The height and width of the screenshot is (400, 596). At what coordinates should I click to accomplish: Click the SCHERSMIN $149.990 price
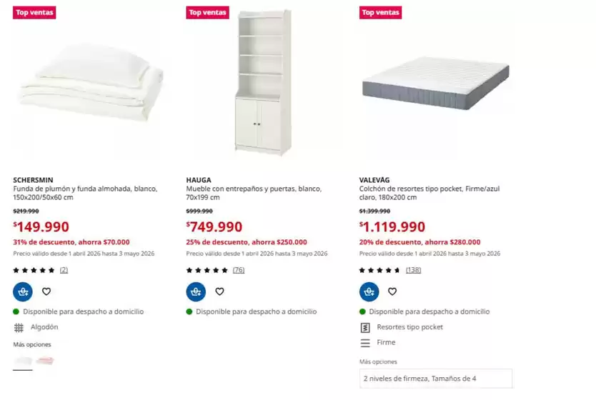[41, 227]
